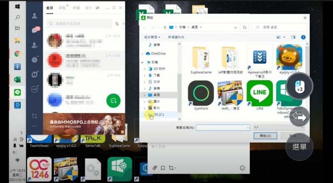Viewport: 333px width, 183px height.
Task: Click the help icon in the file dialog
Action: pos(303,37)
